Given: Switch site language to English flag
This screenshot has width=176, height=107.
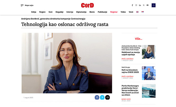Looking at the screenshot, I should 137,12.
